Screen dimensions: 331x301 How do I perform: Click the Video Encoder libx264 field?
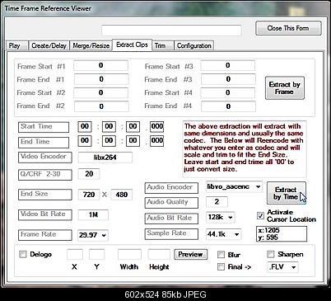point(105,158)
